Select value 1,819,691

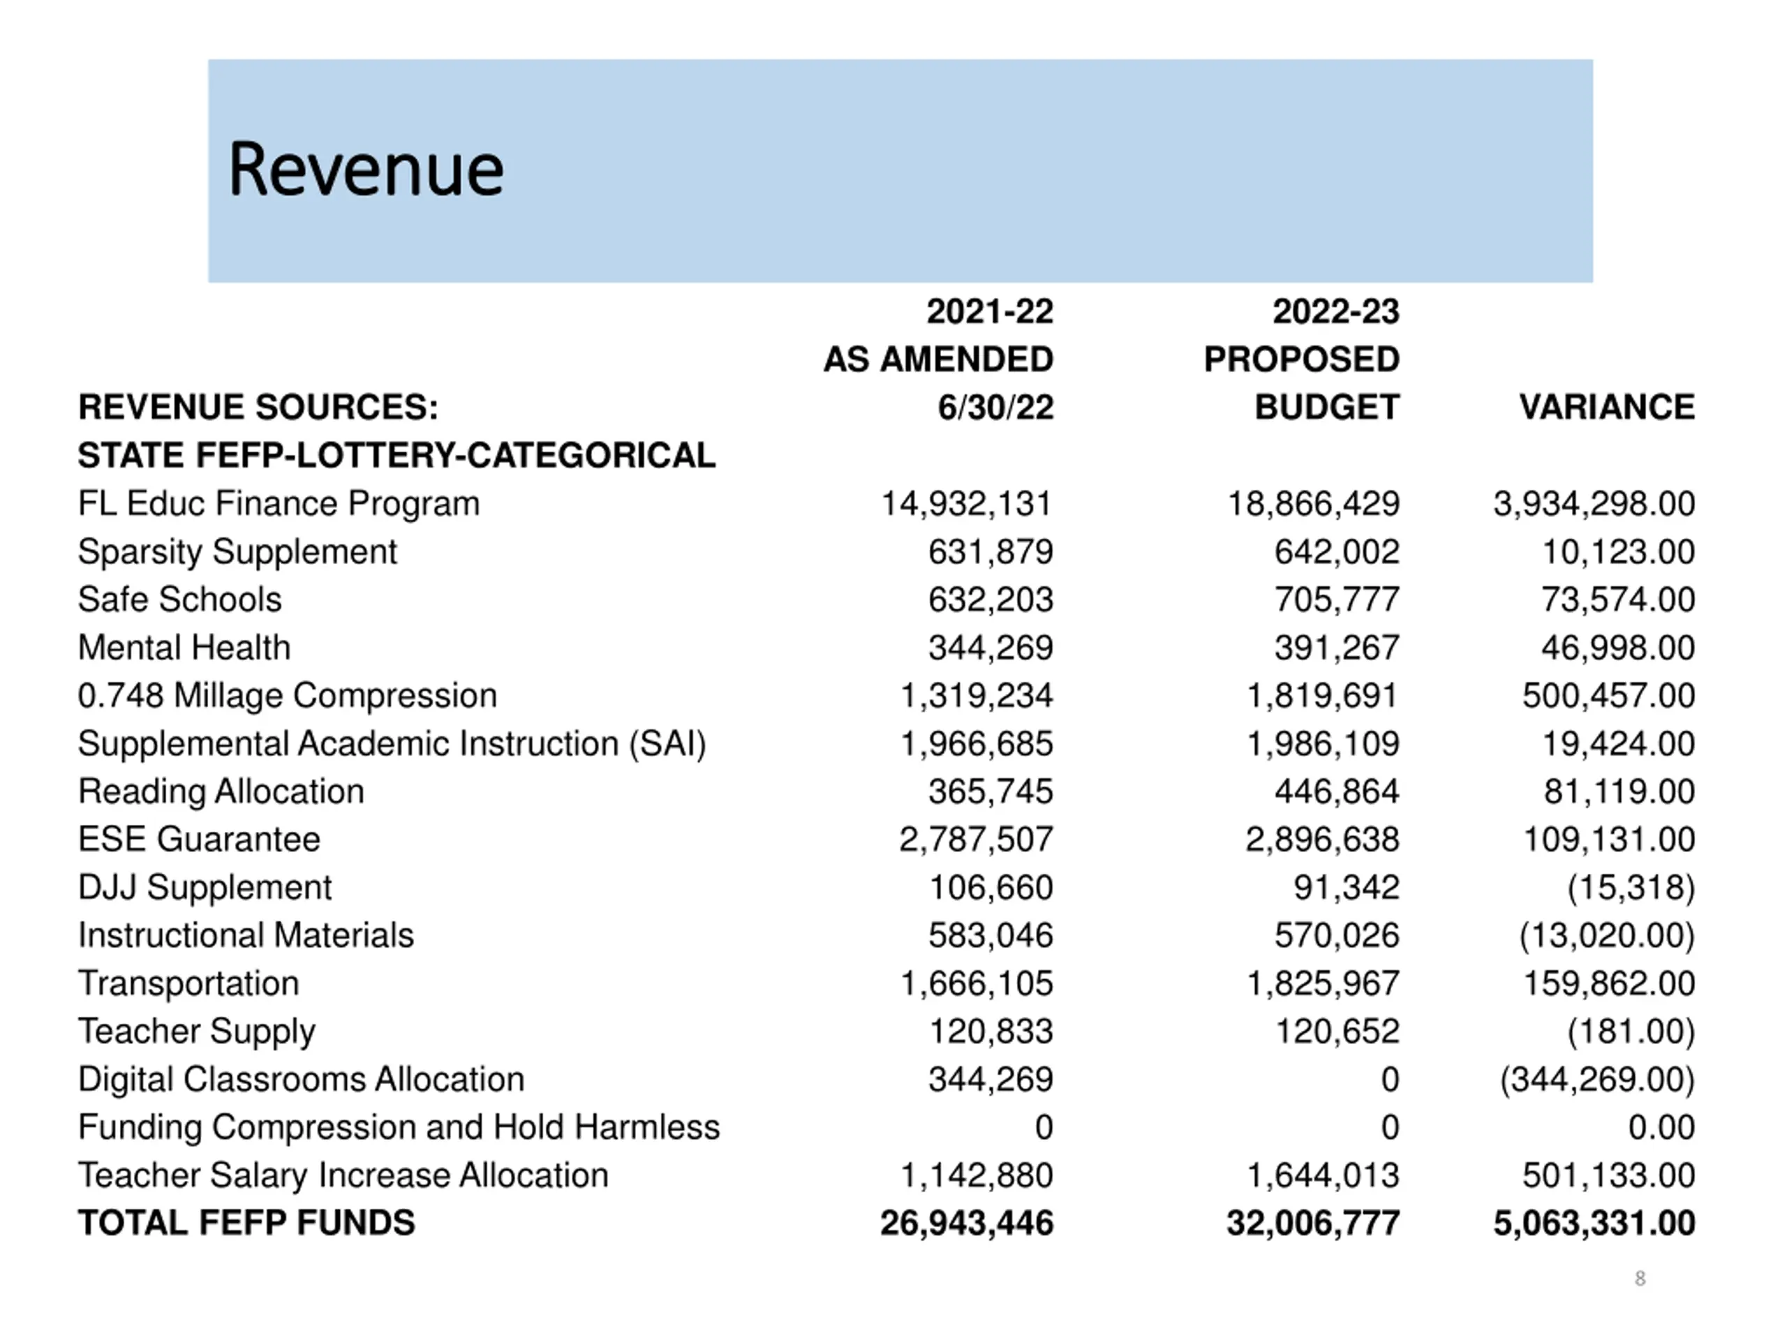(x=1323, y=697)
